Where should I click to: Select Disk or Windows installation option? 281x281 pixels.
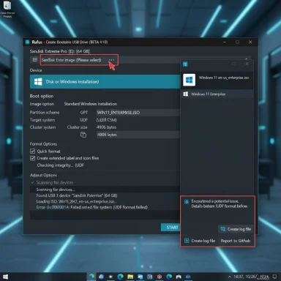click(105, 81)
